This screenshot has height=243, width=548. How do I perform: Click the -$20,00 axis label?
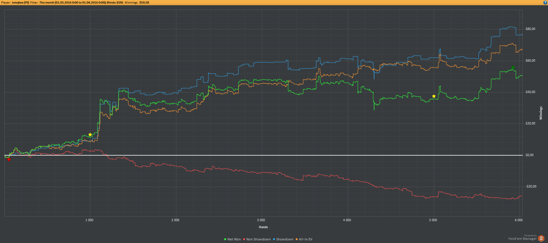(x=531, y=187)
